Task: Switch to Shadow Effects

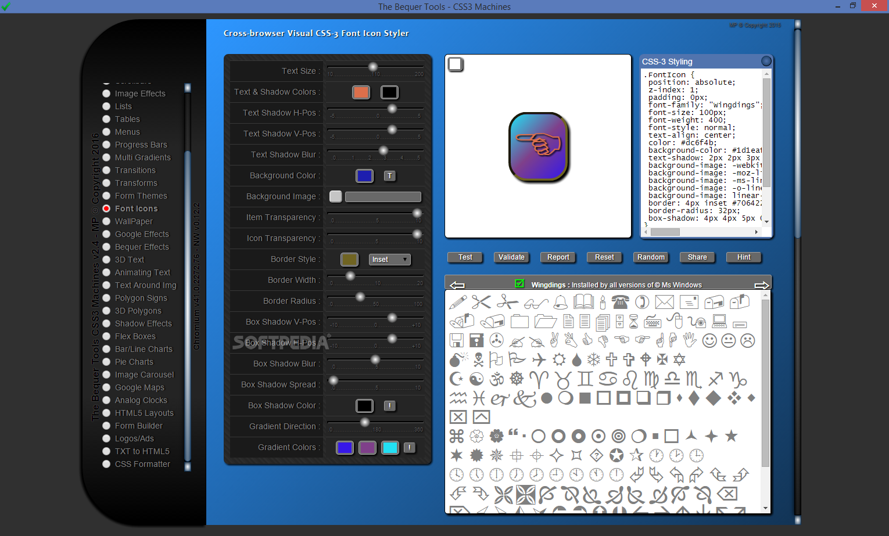Action: pyautogui.click(x=144, y=323)
